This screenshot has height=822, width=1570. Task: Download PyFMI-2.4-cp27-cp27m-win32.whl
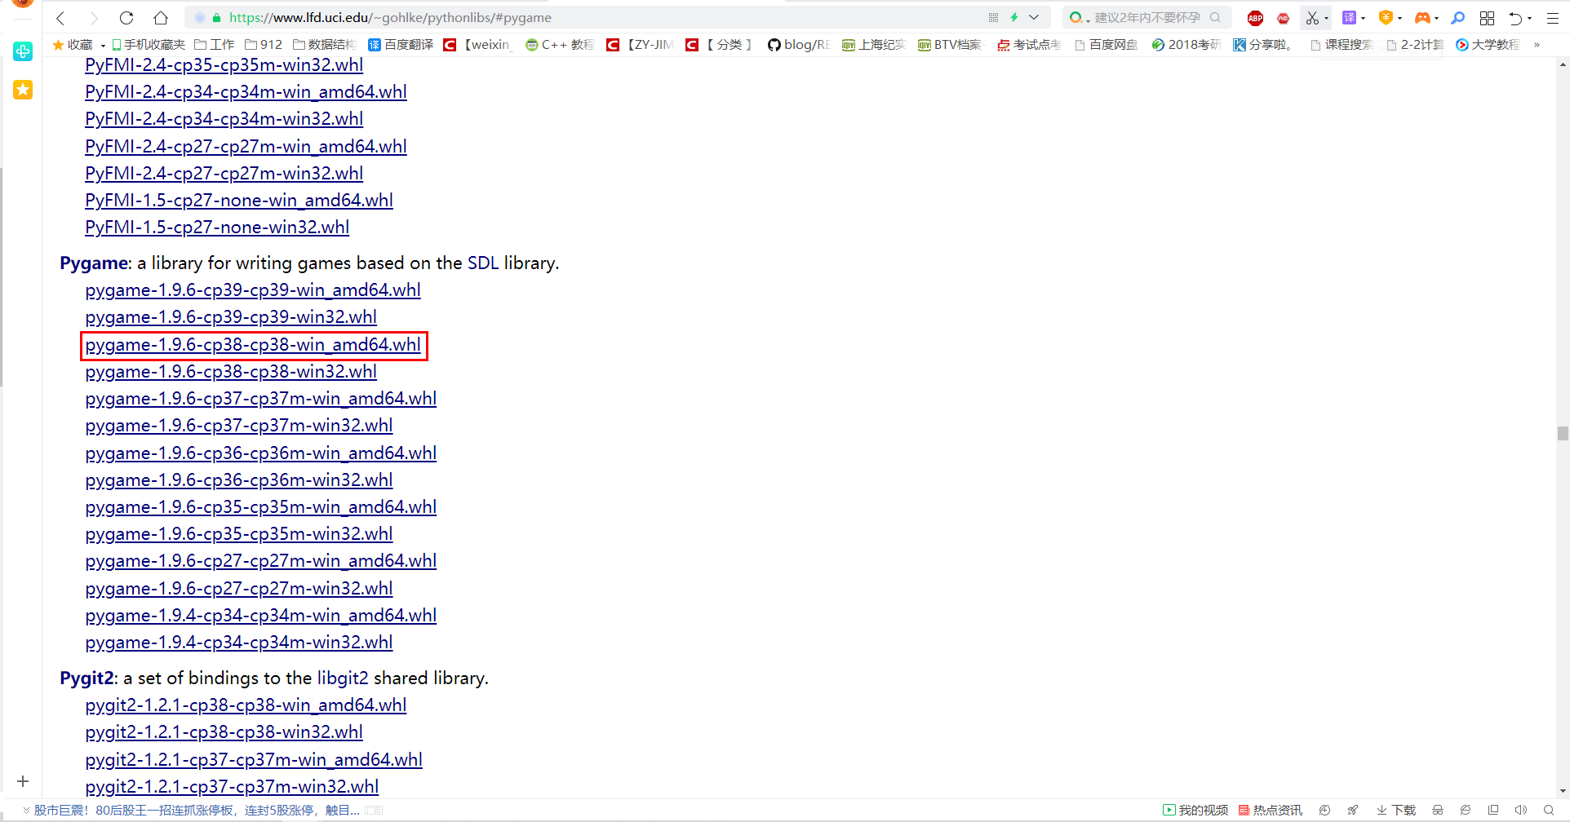(224, 174)
